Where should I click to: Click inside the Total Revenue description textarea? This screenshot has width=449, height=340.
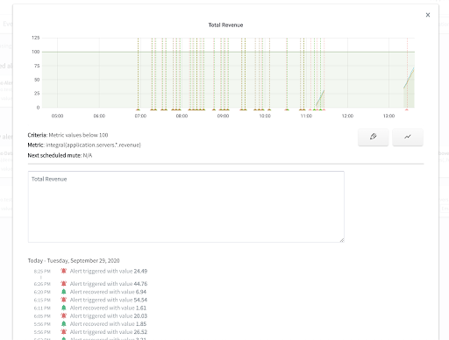coord(186,207)
